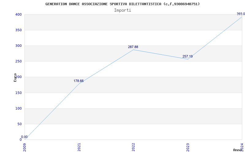Screen dimensions: 245x153
Task: Click the 'Importi' subtitle
Action: pos(123,10)
